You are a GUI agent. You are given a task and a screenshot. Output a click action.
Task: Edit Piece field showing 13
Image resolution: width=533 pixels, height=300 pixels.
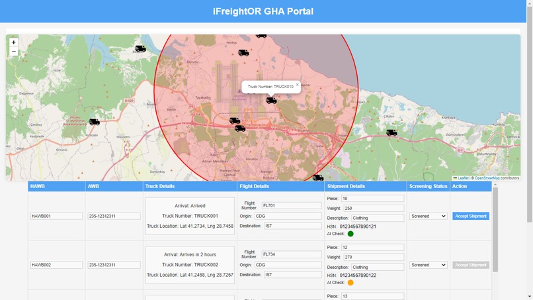pos(372,296)
